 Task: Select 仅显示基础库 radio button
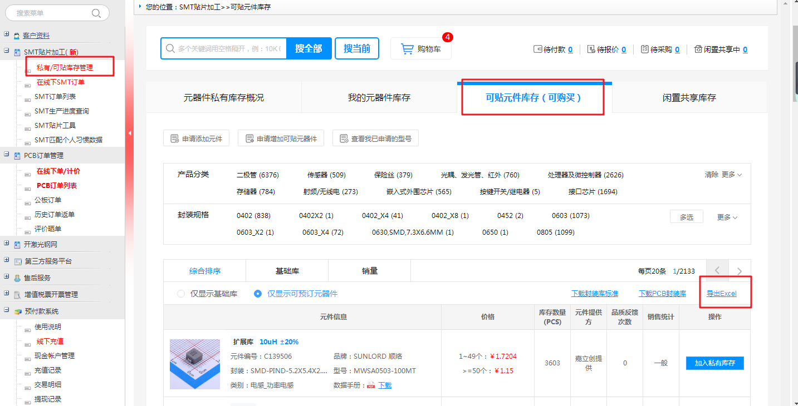(x=180, y=294)
